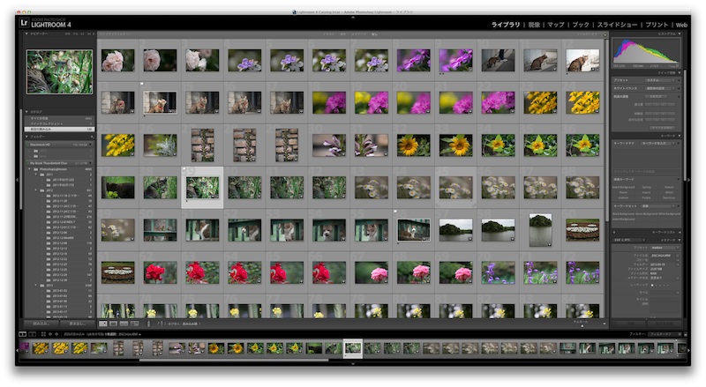This screenshot has width=706, height=387.
Task: Open the White Balance dropdown in Quick Develop
Action: pos(660,88)
